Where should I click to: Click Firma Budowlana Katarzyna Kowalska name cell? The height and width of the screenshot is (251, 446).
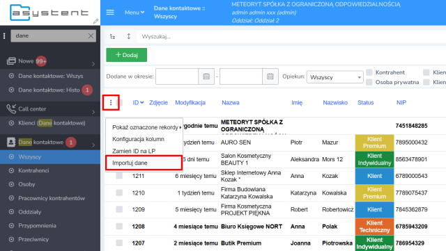(247, 193)
